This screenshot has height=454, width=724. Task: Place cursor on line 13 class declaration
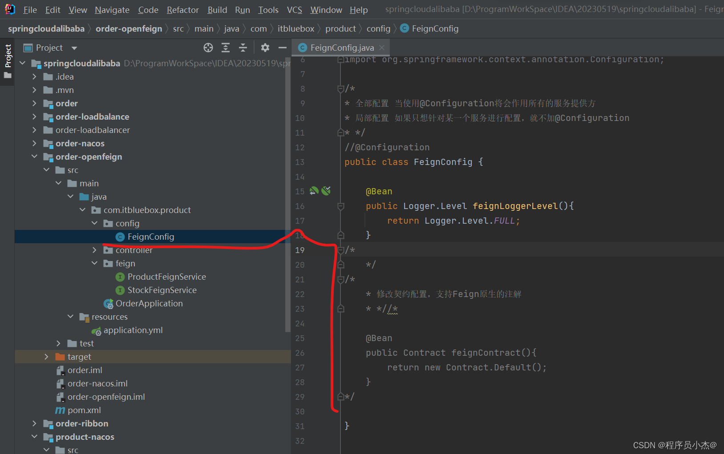tap(413, 162)
